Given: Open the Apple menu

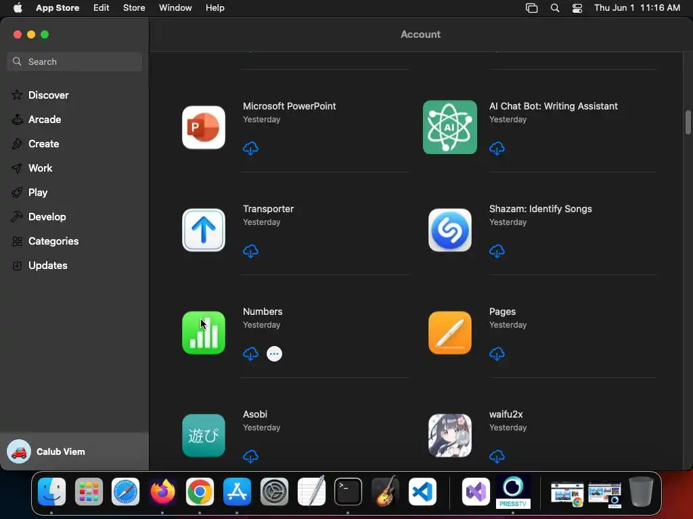Looking at the screenshot, I should (x=18, y=8).
